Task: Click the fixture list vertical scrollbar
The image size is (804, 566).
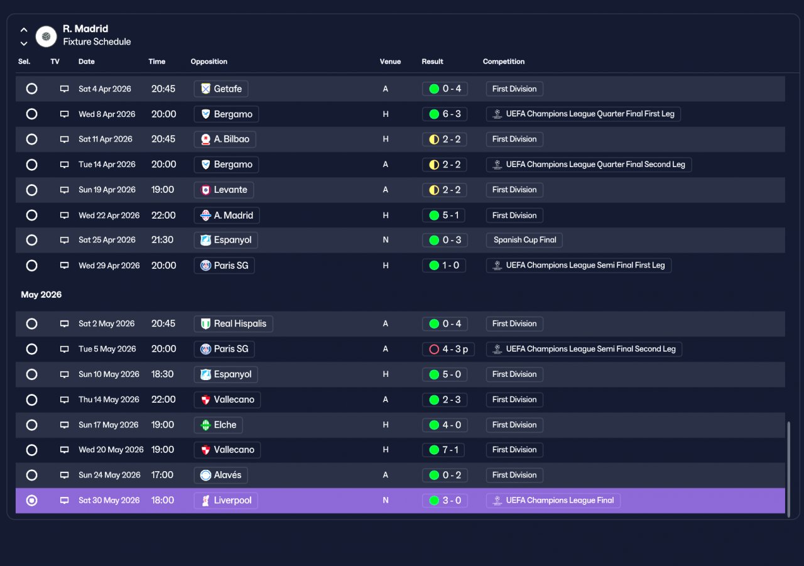Action: pos(789,468)
